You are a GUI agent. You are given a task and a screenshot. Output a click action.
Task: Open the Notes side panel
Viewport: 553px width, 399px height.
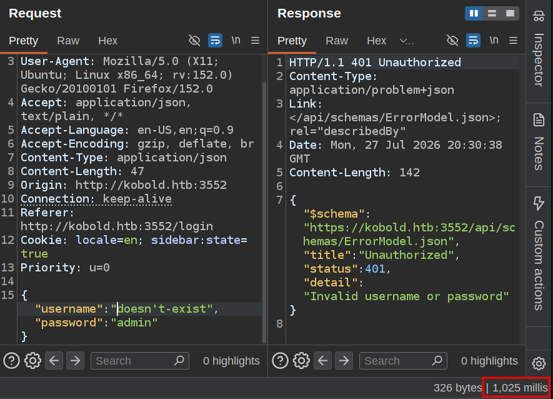click(x=539, y=143)
